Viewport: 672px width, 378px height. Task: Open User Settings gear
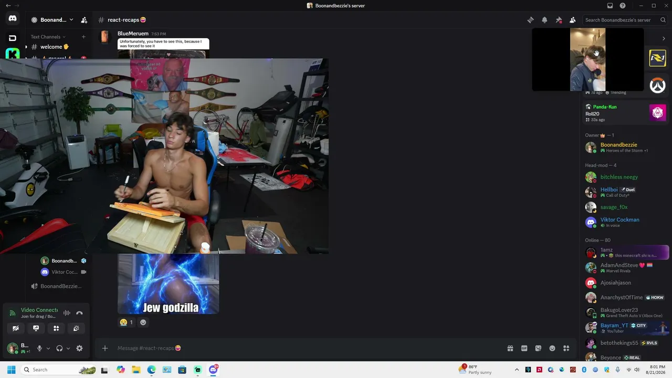click(x=79, y=348)
